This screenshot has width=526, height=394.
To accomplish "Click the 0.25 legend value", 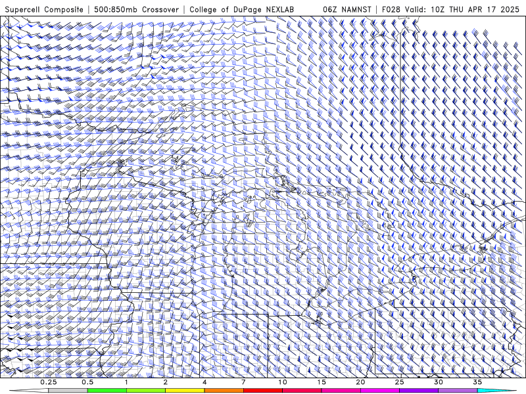I will 49,382.
